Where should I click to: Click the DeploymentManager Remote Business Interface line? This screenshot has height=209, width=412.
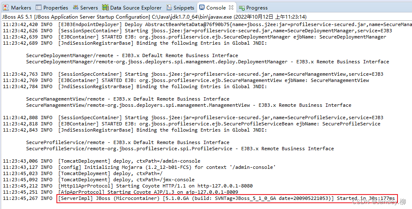pyautogui.click(x=207, y=62)
